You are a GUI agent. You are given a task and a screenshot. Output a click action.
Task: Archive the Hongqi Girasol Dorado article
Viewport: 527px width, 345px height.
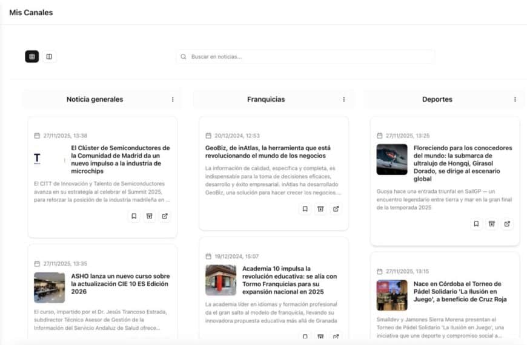tap(492, 224)
